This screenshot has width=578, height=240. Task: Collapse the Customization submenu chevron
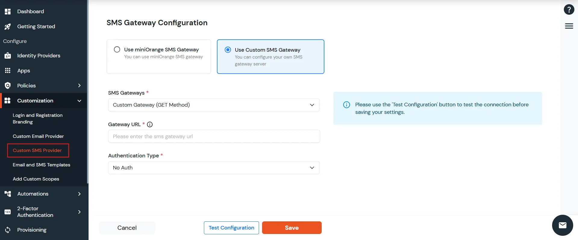(79, 101)
